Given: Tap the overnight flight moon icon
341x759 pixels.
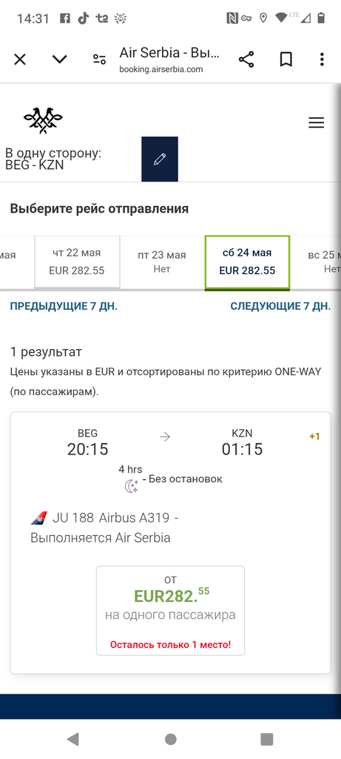Looking at the screenshot, I should point(132,486).
